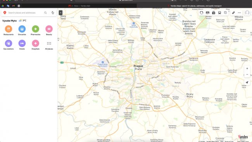This screenshot has width=252, height=142.
Task: Open the Pharmacies category
Action: click(x=36, y=30)
